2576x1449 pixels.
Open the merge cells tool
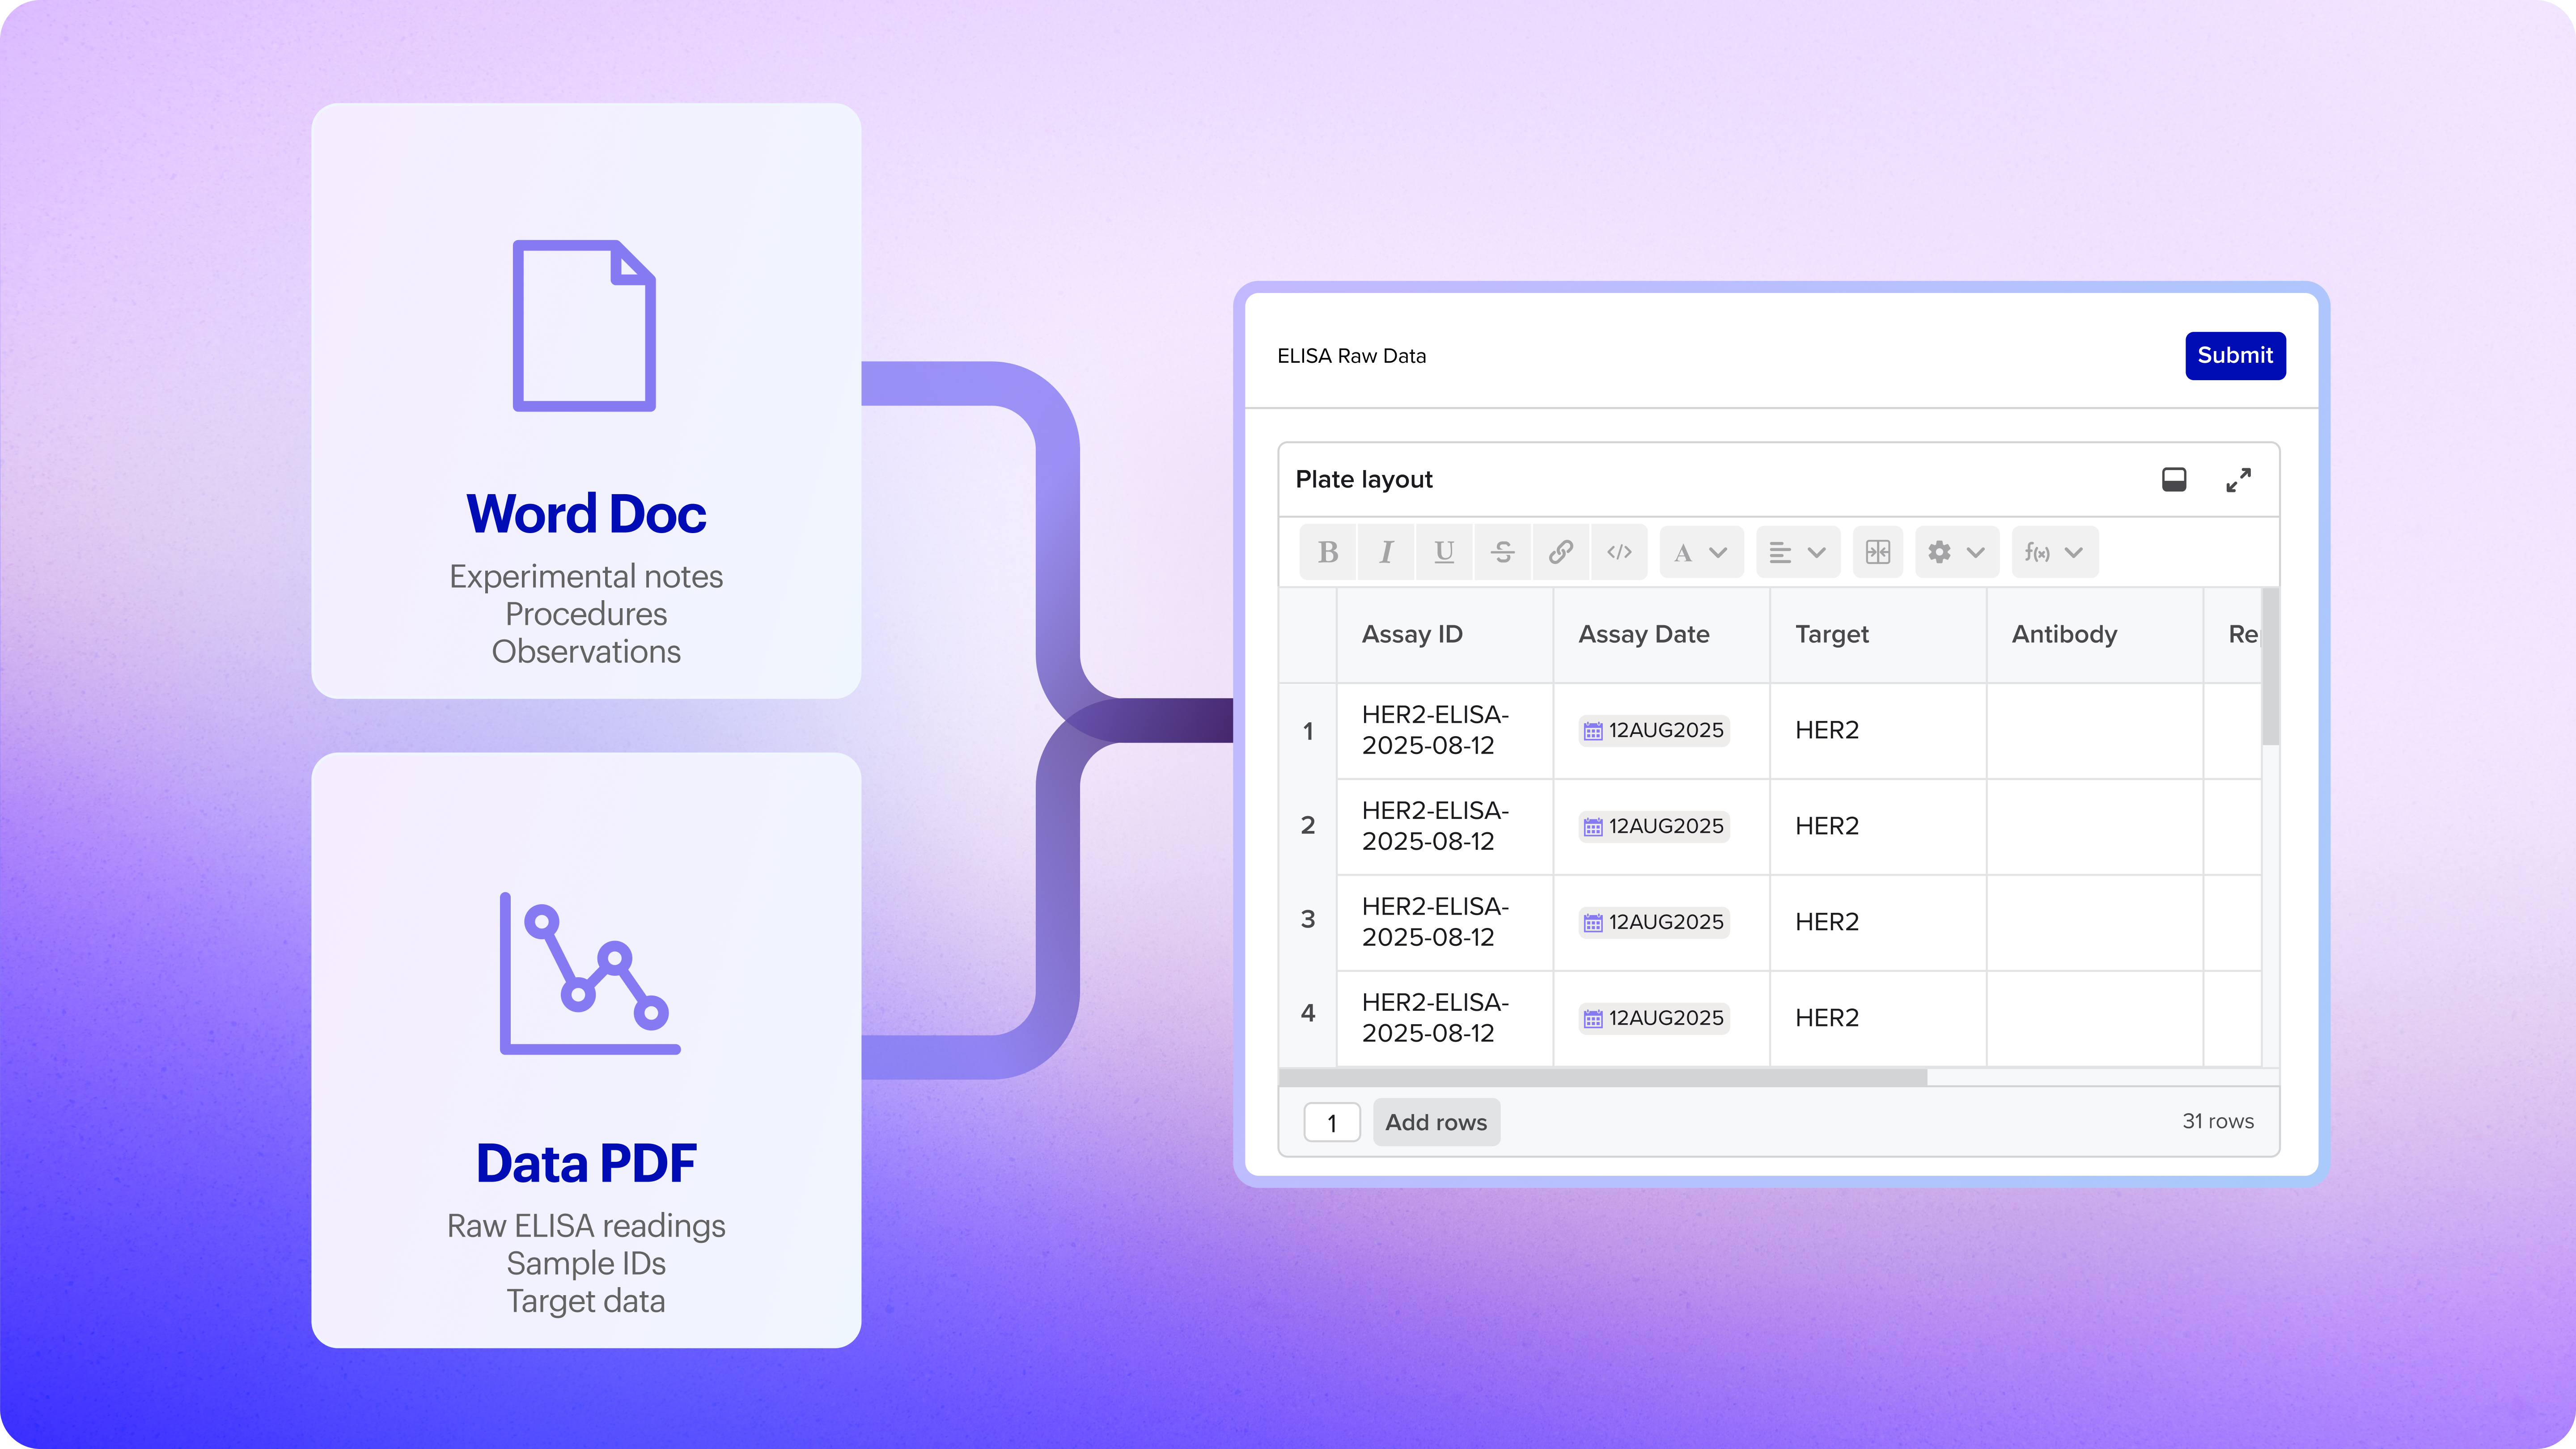tap(1878, 551)
